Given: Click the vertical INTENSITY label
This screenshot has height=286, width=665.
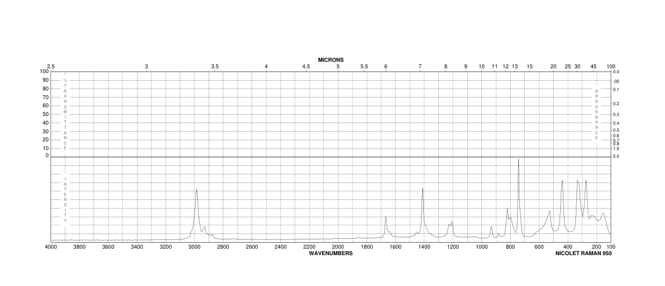Looking at the screenshot, I should [x=65, y=200].
